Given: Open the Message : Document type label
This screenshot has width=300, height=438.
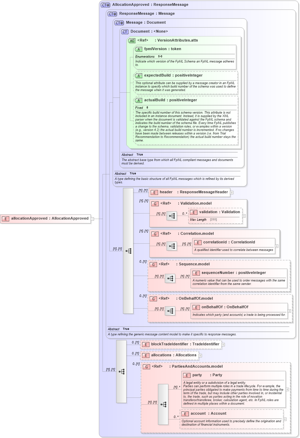Looking at the screenshot, I should coord(146,23).
